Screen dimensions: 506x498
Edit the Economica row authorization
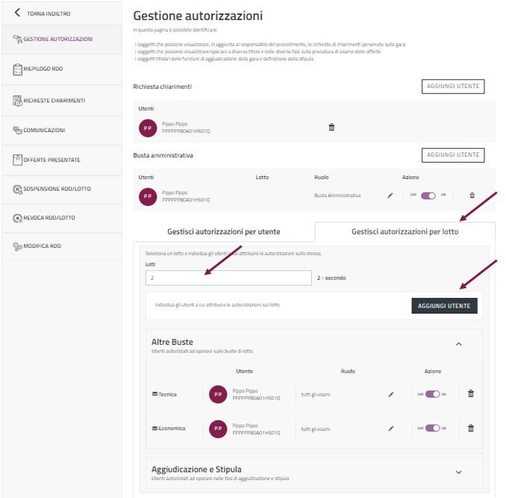(x=390, y=429)
